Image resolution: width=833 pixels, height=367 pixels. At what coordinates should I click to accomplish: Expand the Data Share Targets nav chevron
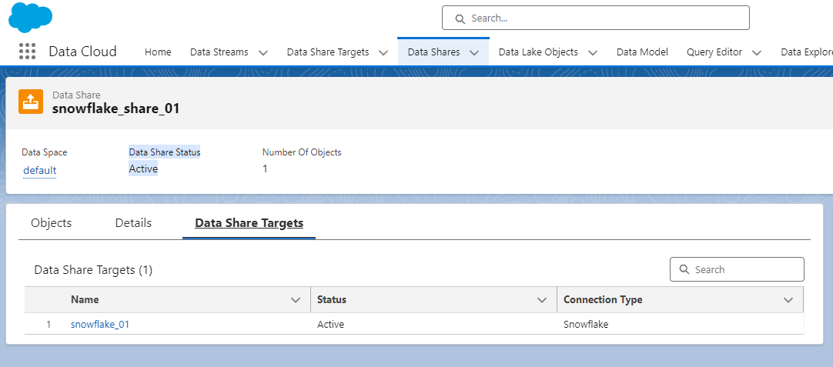383,52
